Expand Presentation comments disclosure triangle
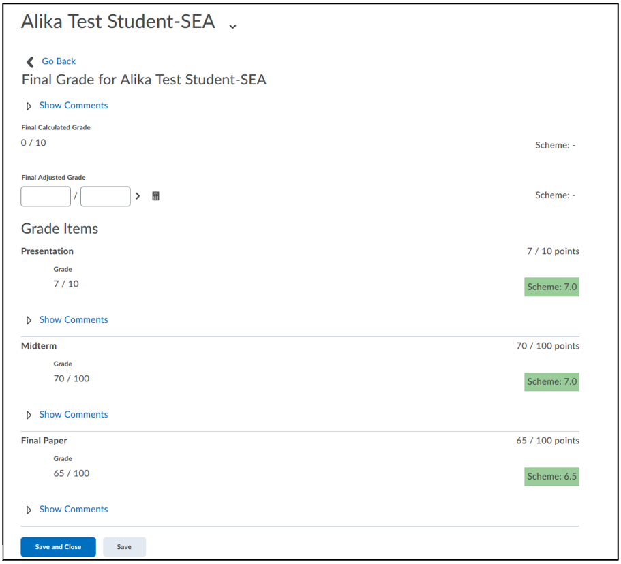The height and width of the screenshot is (564, 621). (29, 320)
